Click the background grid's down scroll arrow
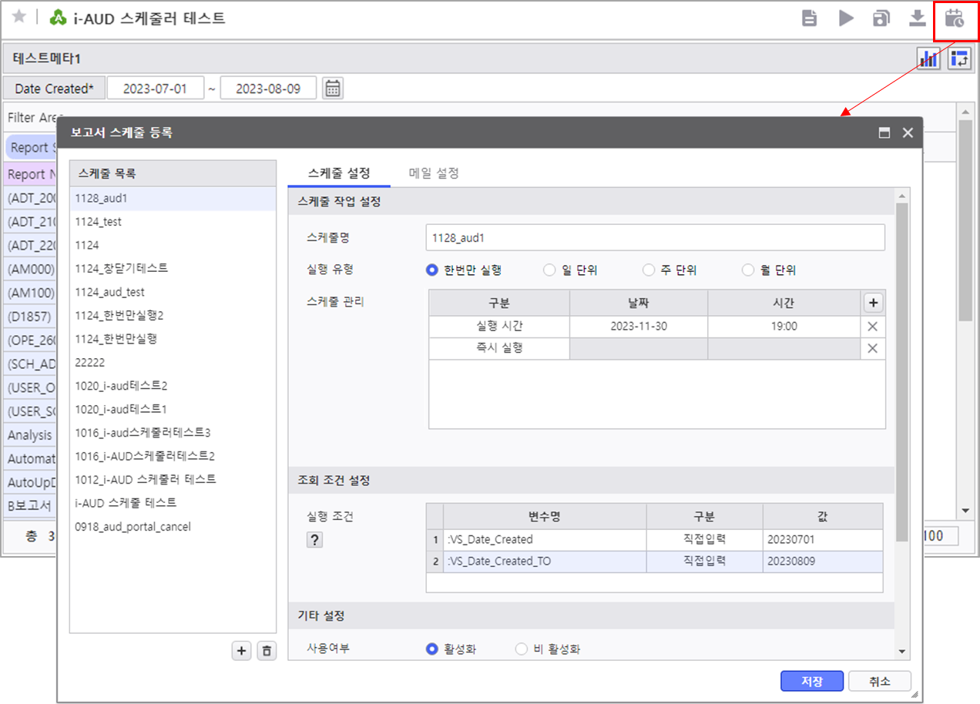This screenshot has height=704, width=980. (x=965, y=511)
